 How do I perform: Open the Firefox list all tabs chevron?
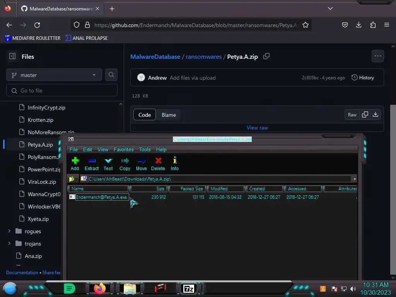pyautogui.click(x=330, y=9)
